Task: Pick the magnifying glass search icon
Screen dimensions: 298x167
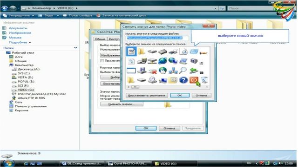Action: point(183,71)
